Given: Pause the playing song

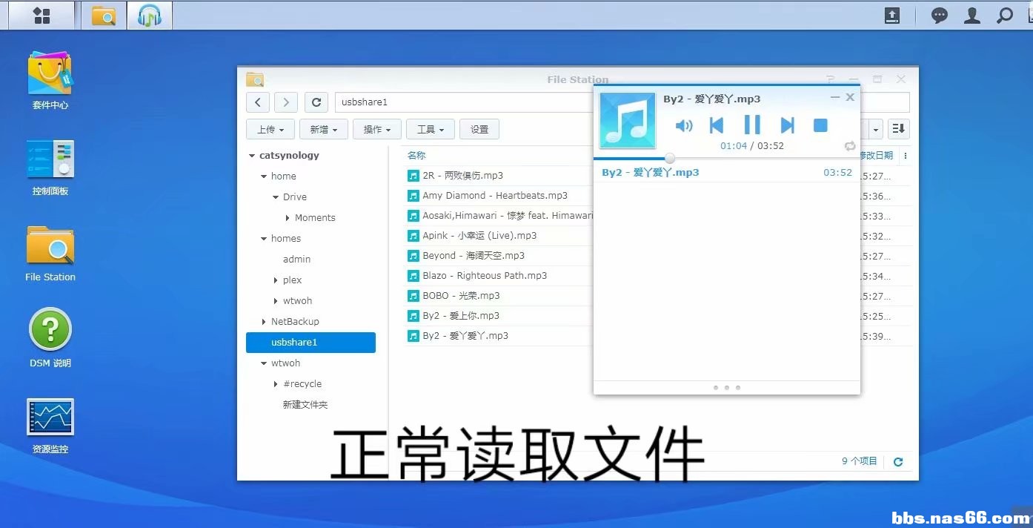Looking at the screenshot, I should point(752,125).
